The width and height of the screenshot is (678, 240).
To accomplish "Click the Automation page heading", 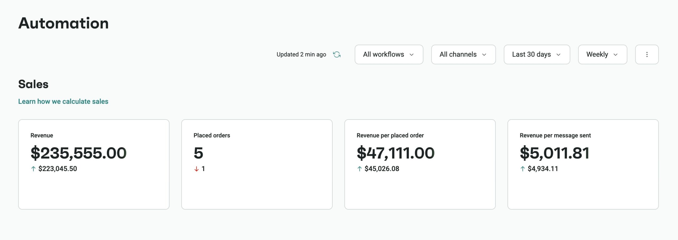I will (x=63, y=23).
